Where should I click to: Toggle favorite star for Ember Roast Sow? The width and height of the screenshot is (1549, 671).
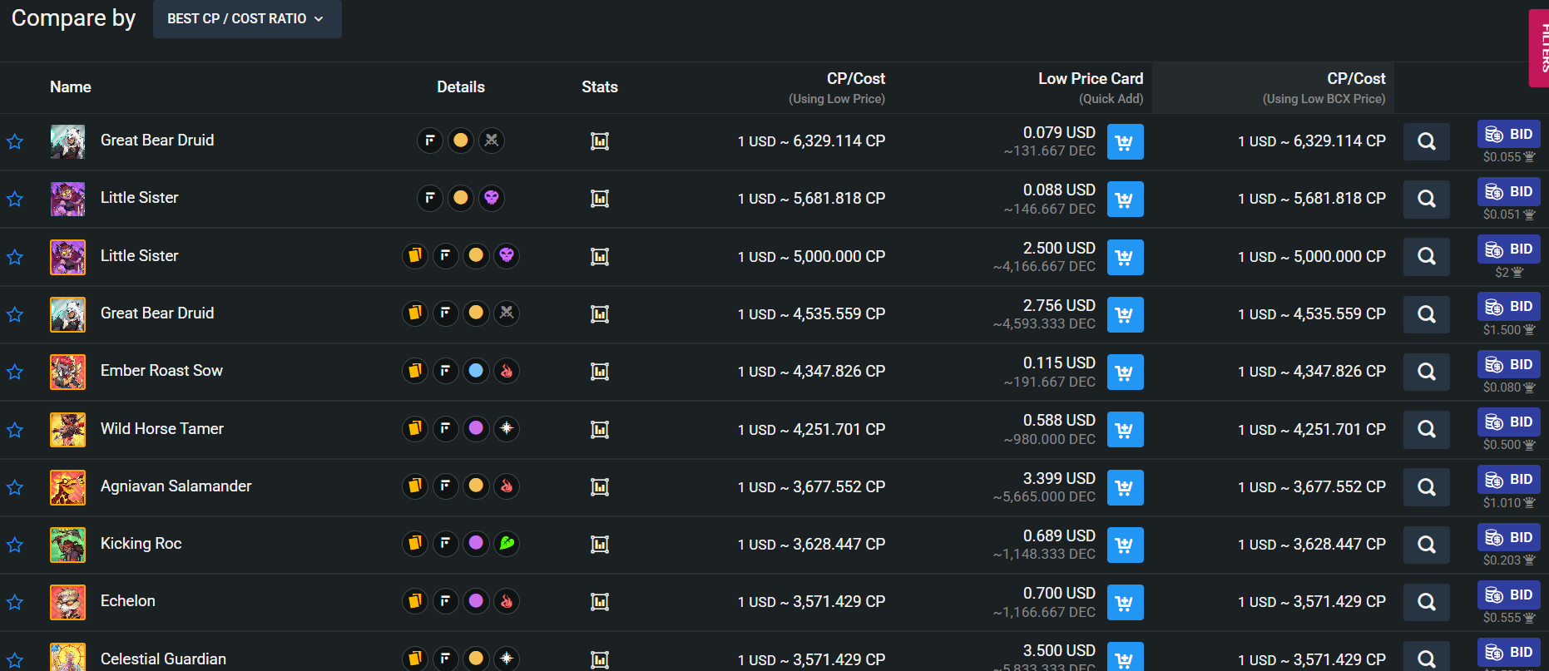pos(15,372)
